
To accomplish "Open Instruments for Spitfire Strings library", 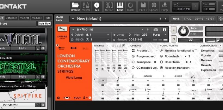I will coord(17,105).
